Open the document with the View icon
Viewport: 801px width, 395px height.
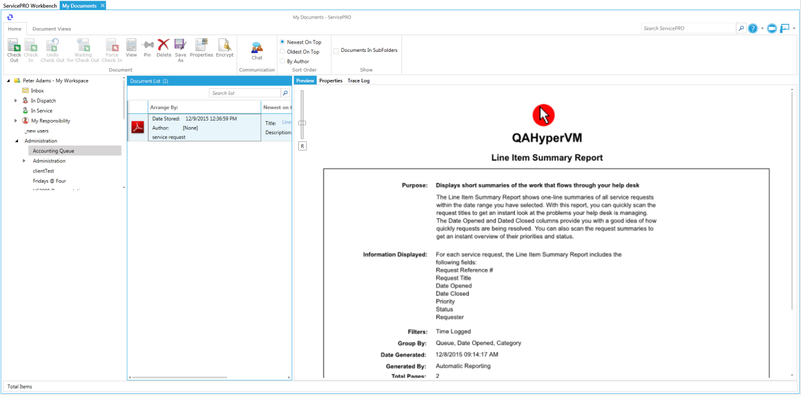(131, 45)
